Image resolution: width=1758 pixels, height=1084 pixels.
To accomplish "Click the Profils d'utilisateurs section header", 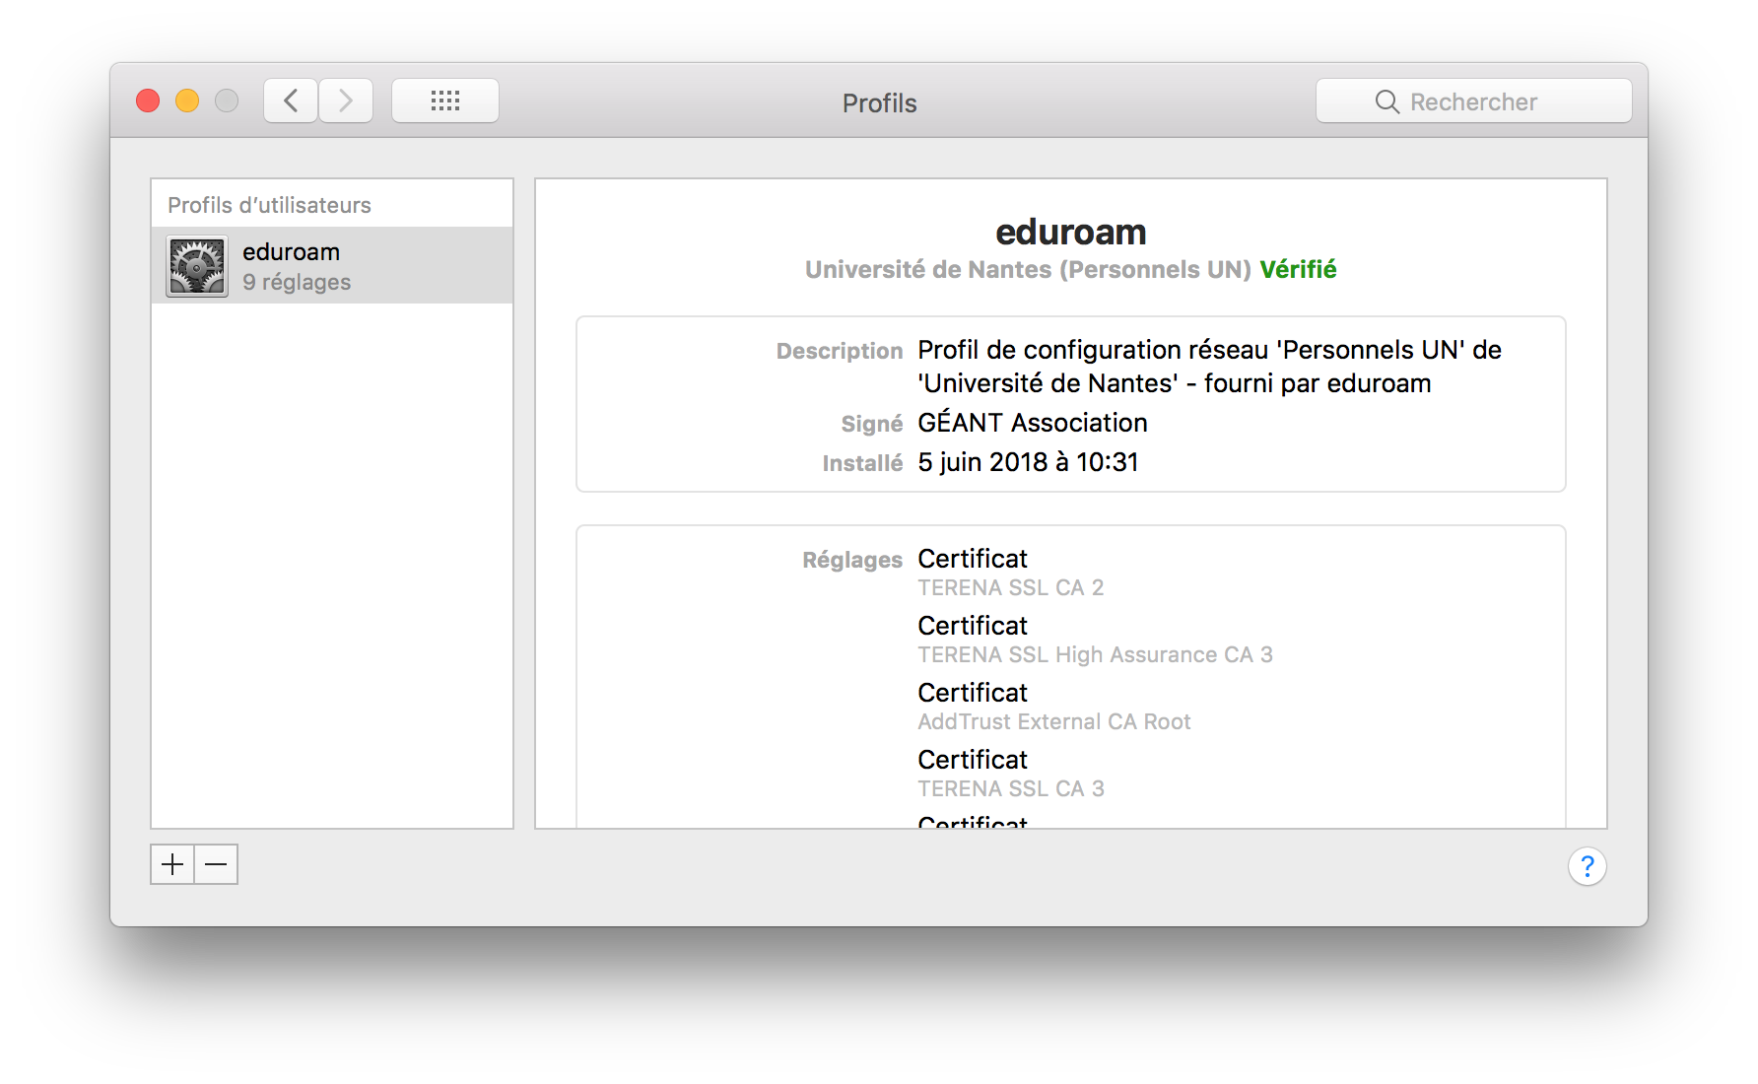I will (x=269, y=204).
